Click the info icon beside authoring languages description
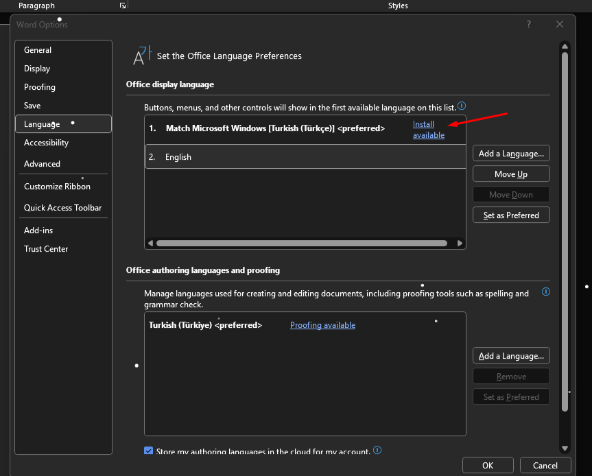The width and height of the screenshot is (592, 476). [546, 291]
